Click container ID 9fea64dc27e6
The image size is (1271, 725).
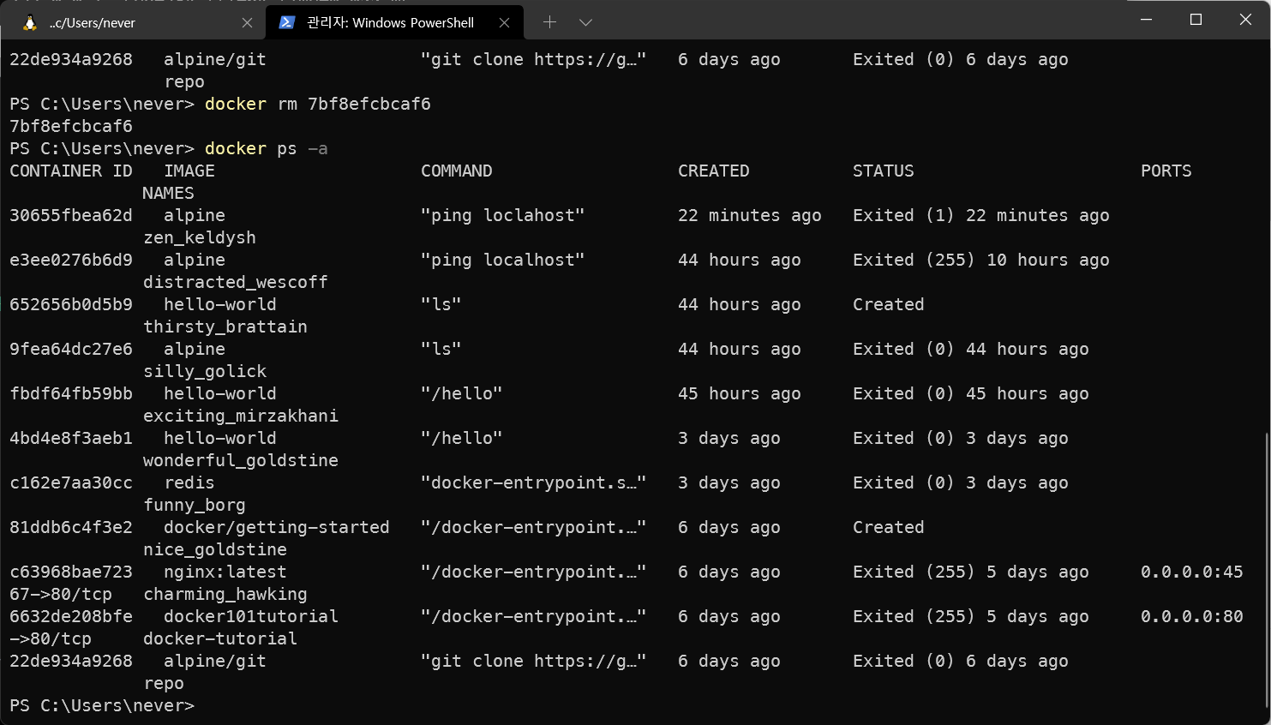pyautogui.click(x=71, y=349)
